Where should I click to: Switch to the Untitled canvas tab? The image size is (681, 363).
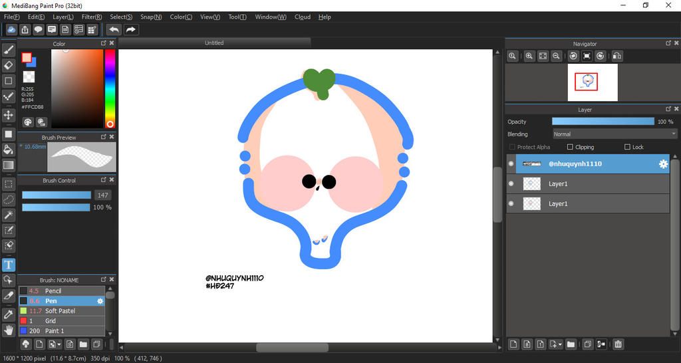pos(214,43)
